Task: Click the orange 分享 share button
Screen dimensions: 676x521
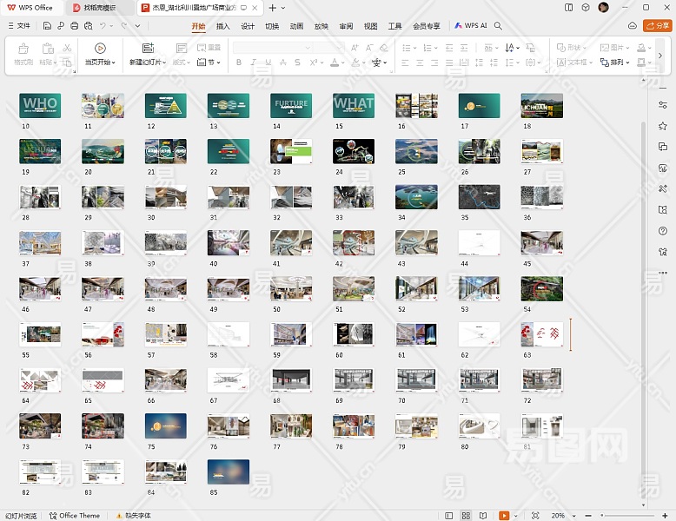Action: pyautogui.click(x=657, y=26)
